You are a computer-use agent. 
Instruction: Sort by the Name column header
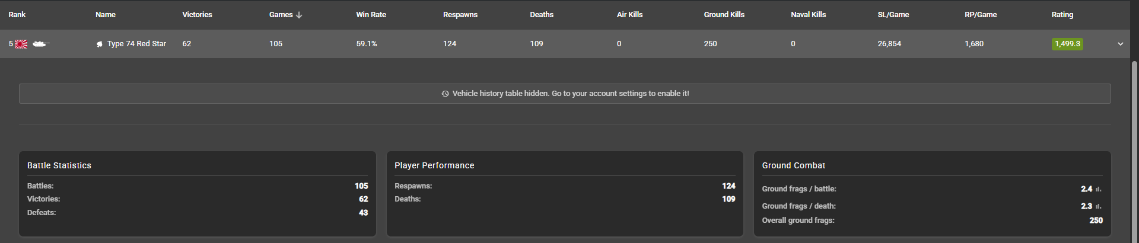pyautogui.click(x=106, y=15)
